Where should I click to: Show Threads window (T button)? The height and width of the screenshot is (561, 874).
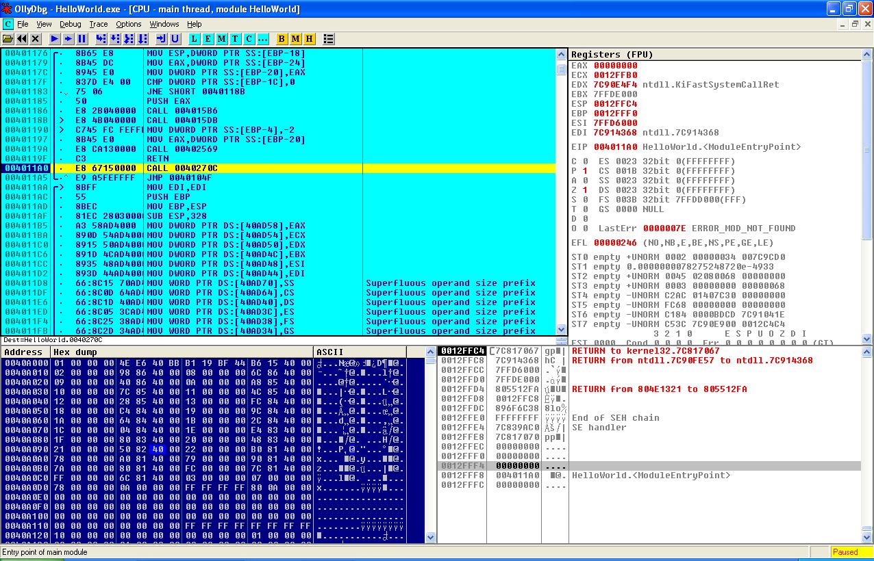[x=235, y=39]
